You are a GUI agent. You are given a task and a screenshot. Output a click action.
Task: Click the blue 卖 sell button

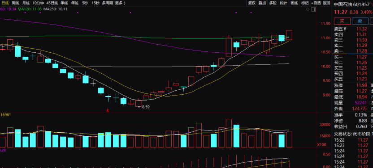tap(360, 21)
